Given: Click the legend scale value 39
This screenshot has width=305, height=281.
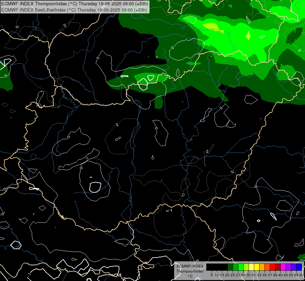Looking at the screenshot, I should (275, 275).
